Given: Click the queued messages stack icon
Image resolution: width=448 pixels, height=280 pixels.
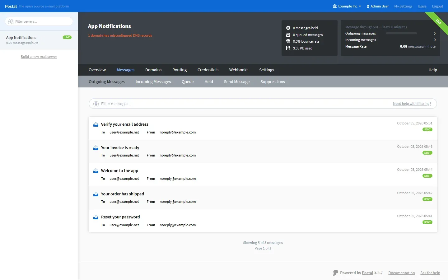Looking at the screenshot, I should [x=288, y=35].
